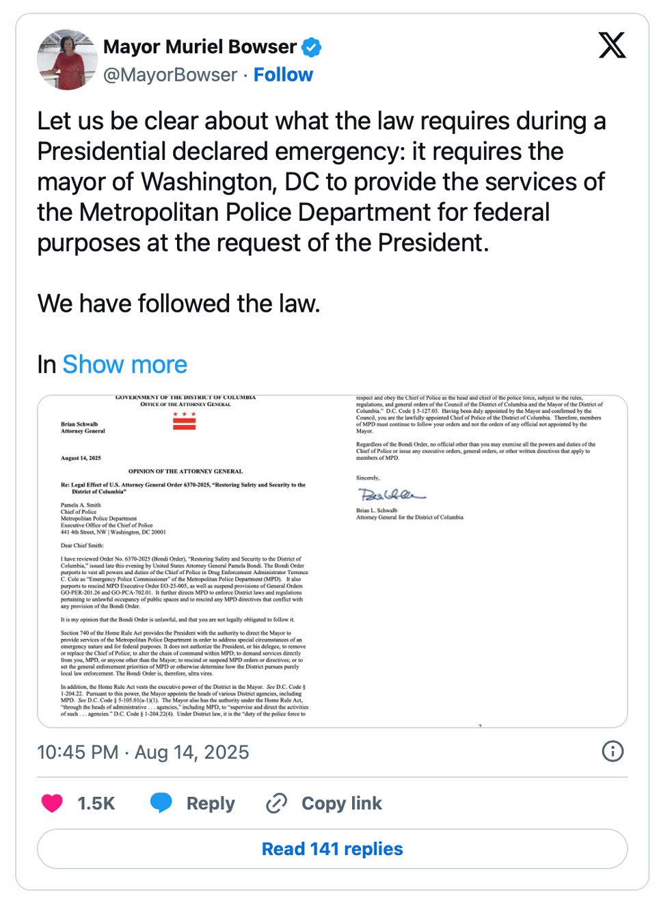Click the X logo
Image resolution: width=670 pixels, height=911 pixels.
point(612,46)
